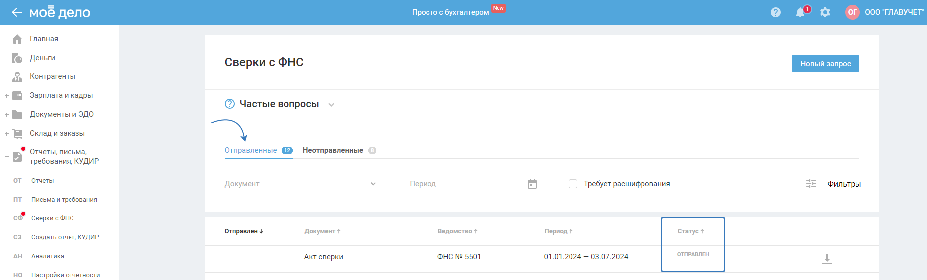Open notifications bell icon
This screenshot has height=280, width=927.
[x=800, y=12]
